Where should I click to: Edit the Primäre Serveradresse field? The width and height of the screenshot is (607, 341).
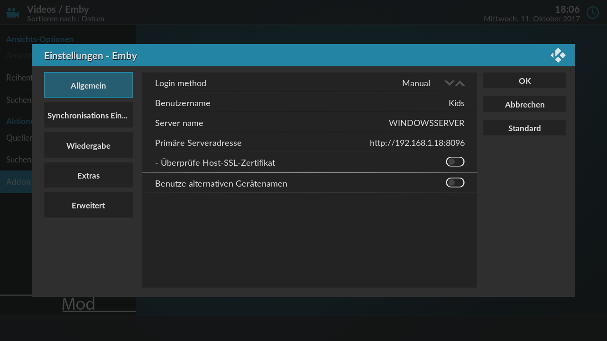tap(310, 143)
